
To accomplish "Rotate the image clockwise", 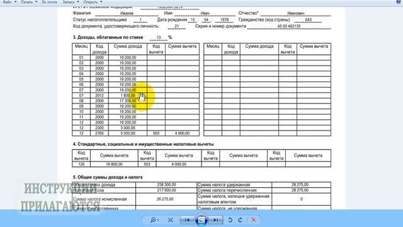I will point(241,220).
